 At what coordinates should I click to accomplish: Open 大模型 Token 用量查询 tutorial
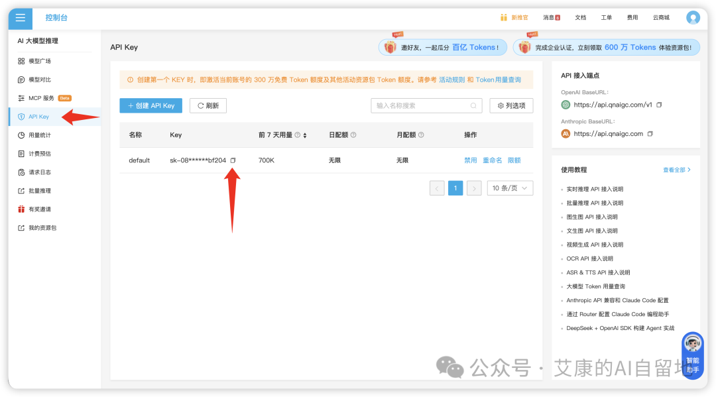point(595,286)
